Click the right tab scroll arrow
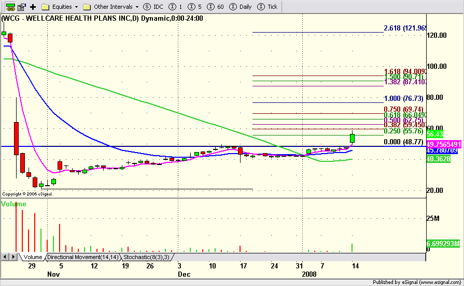The height and width of the screenshot is (286, 464). point(13,257)
